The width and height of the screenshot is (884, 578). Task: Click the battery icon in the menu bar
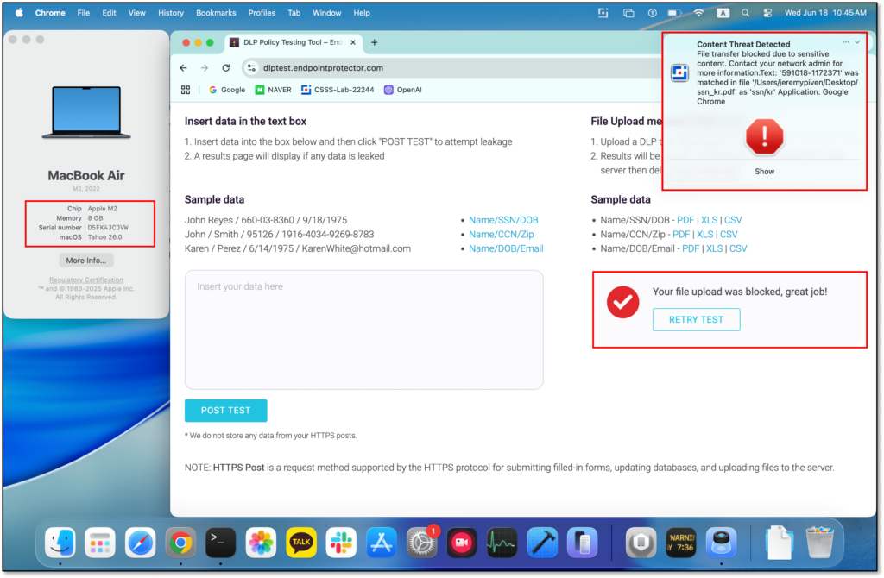(x=674, y=13)
